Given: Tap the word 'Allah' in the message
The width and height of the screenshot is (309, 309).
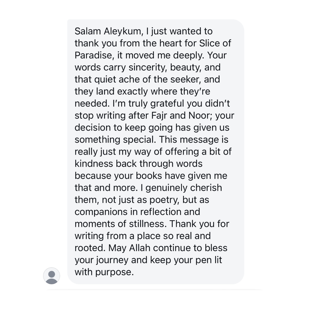Looking at the screenshot, I should 142,248.
